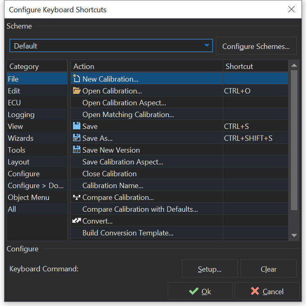
Task: Click the Setup button
Action: [209, 269]
